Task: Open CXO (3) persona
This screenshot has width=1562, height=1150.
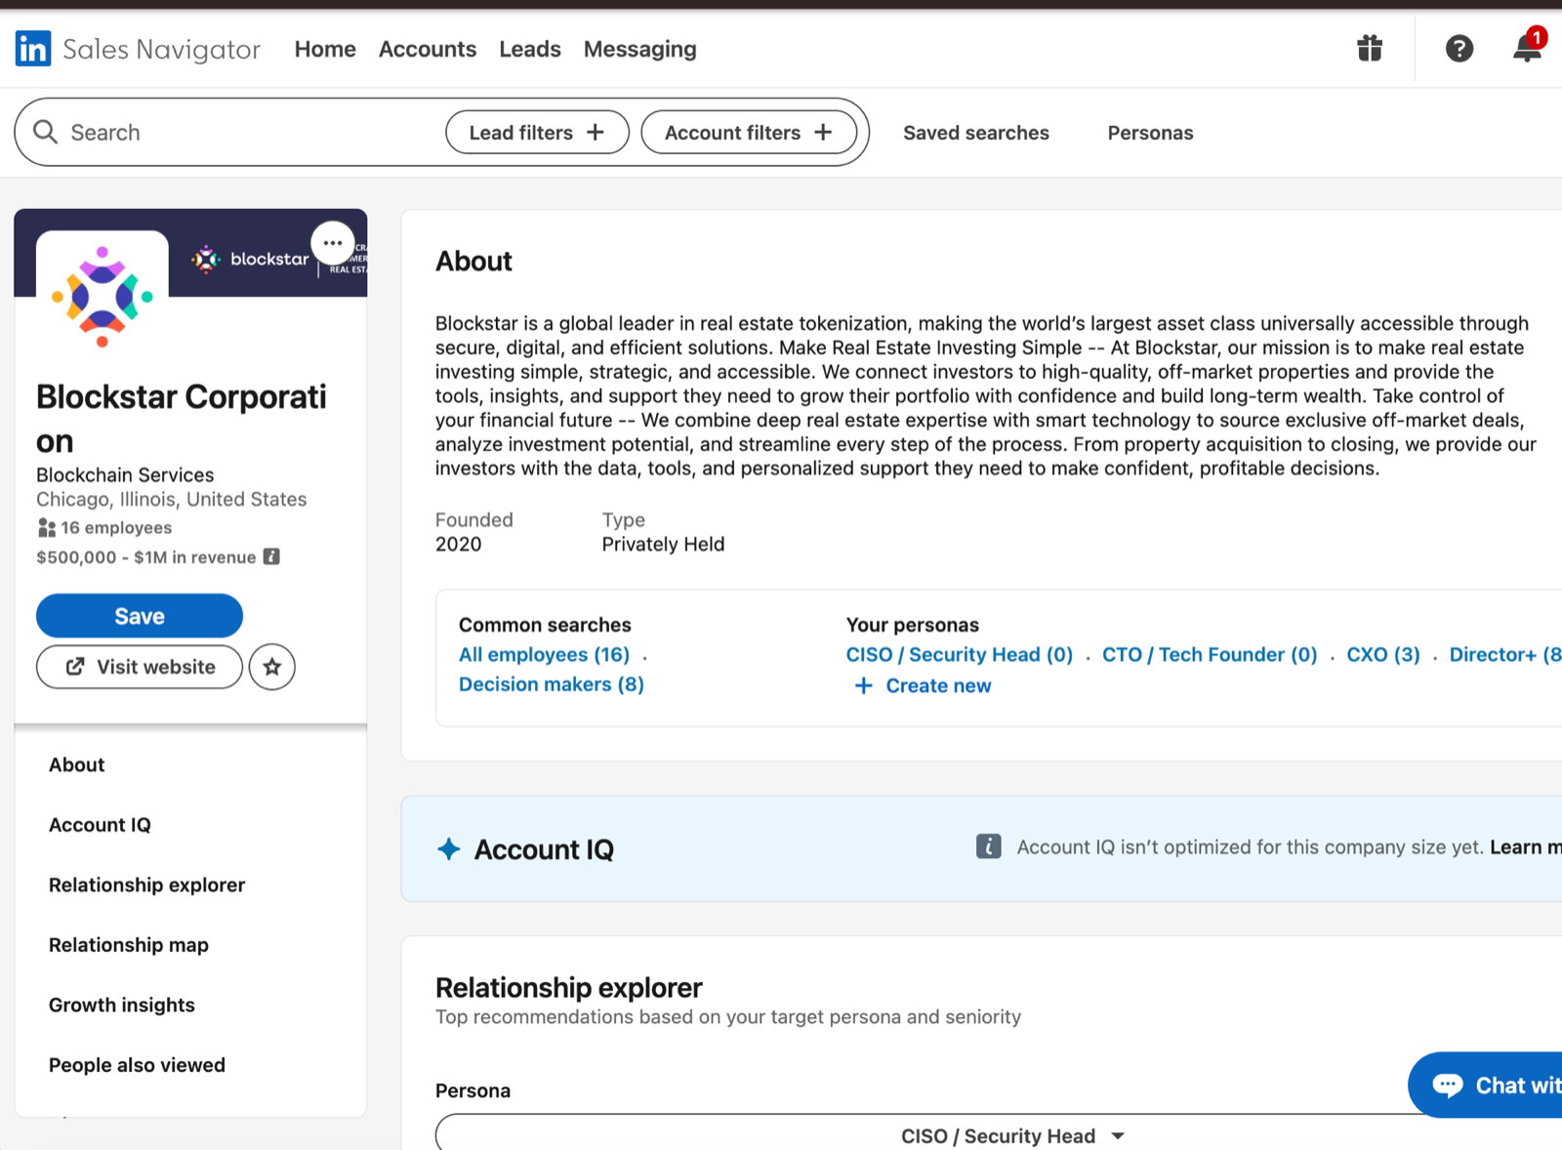Action: click(x=1383, y=654)
